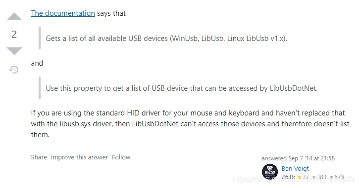Open Ben Voigt's round avatar image
Viewport: 359px width, 188px height.
pyautogui.click(x=270, y=172)
